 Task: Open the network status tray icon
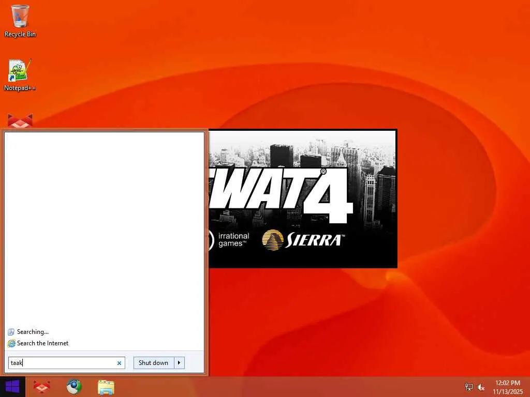(468, 387)
